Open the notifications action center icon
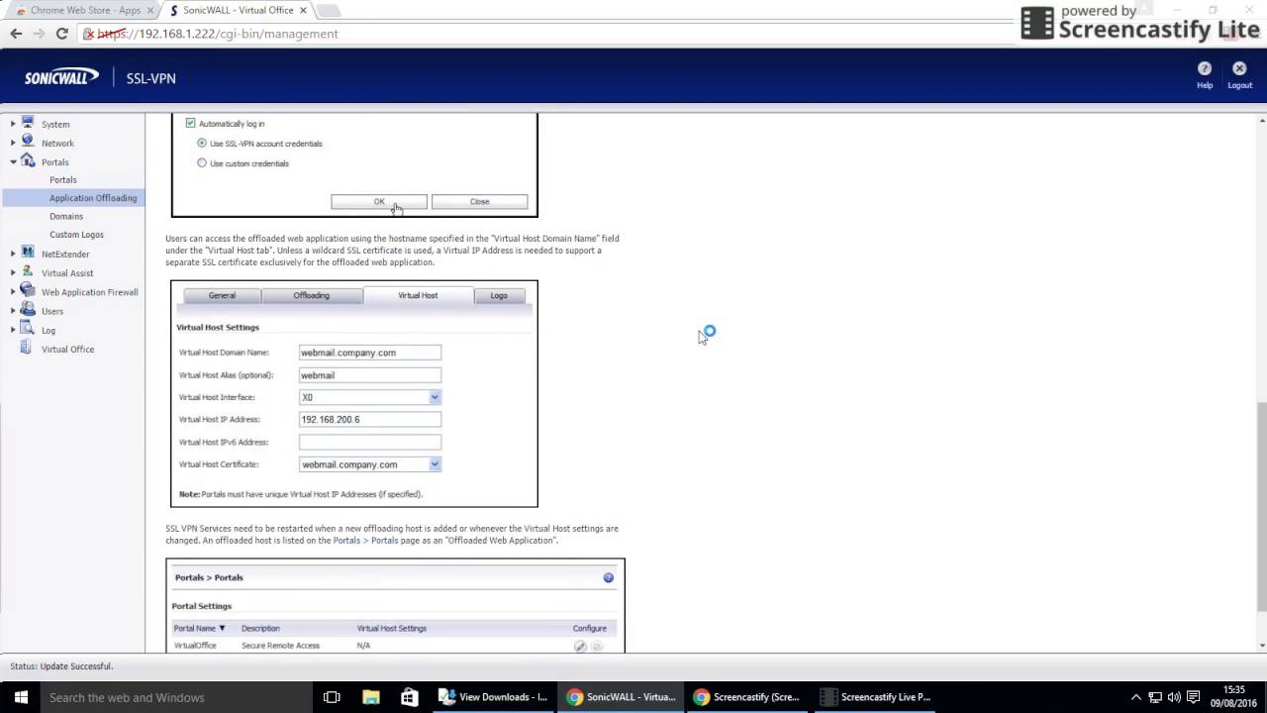 point(1193,697)
